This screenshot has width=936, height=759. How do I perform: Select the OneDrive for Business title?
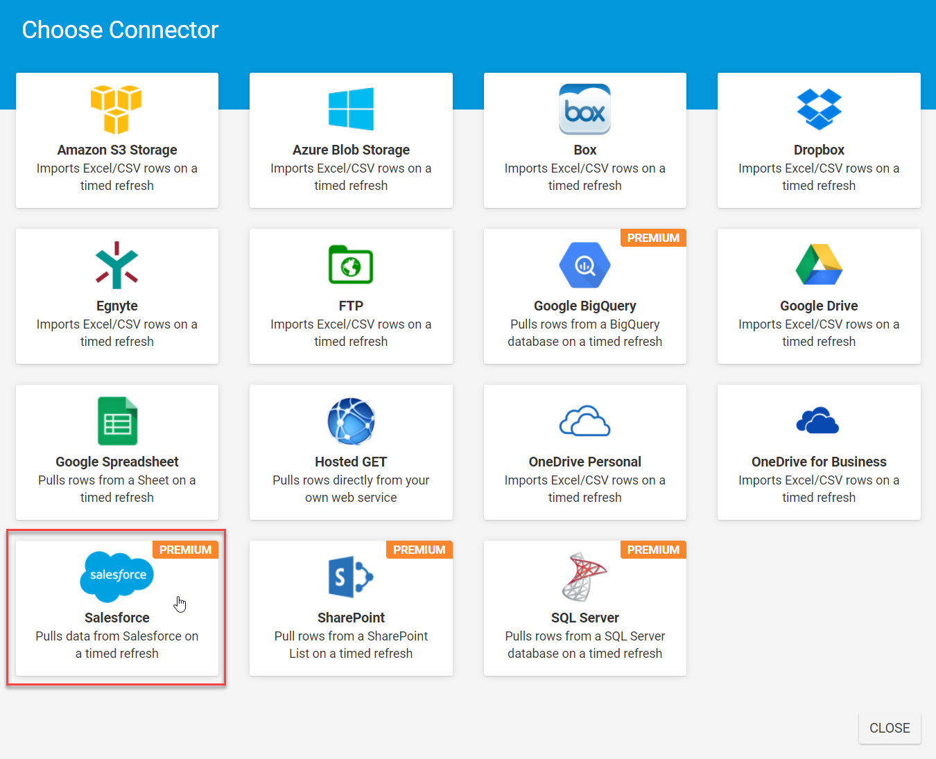point(819,462)
